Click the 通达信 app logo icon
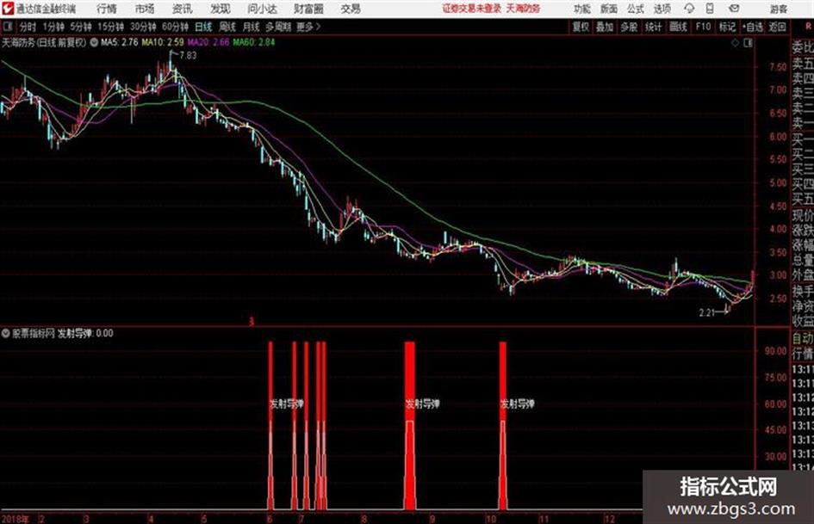 click(x=7, y=9)
